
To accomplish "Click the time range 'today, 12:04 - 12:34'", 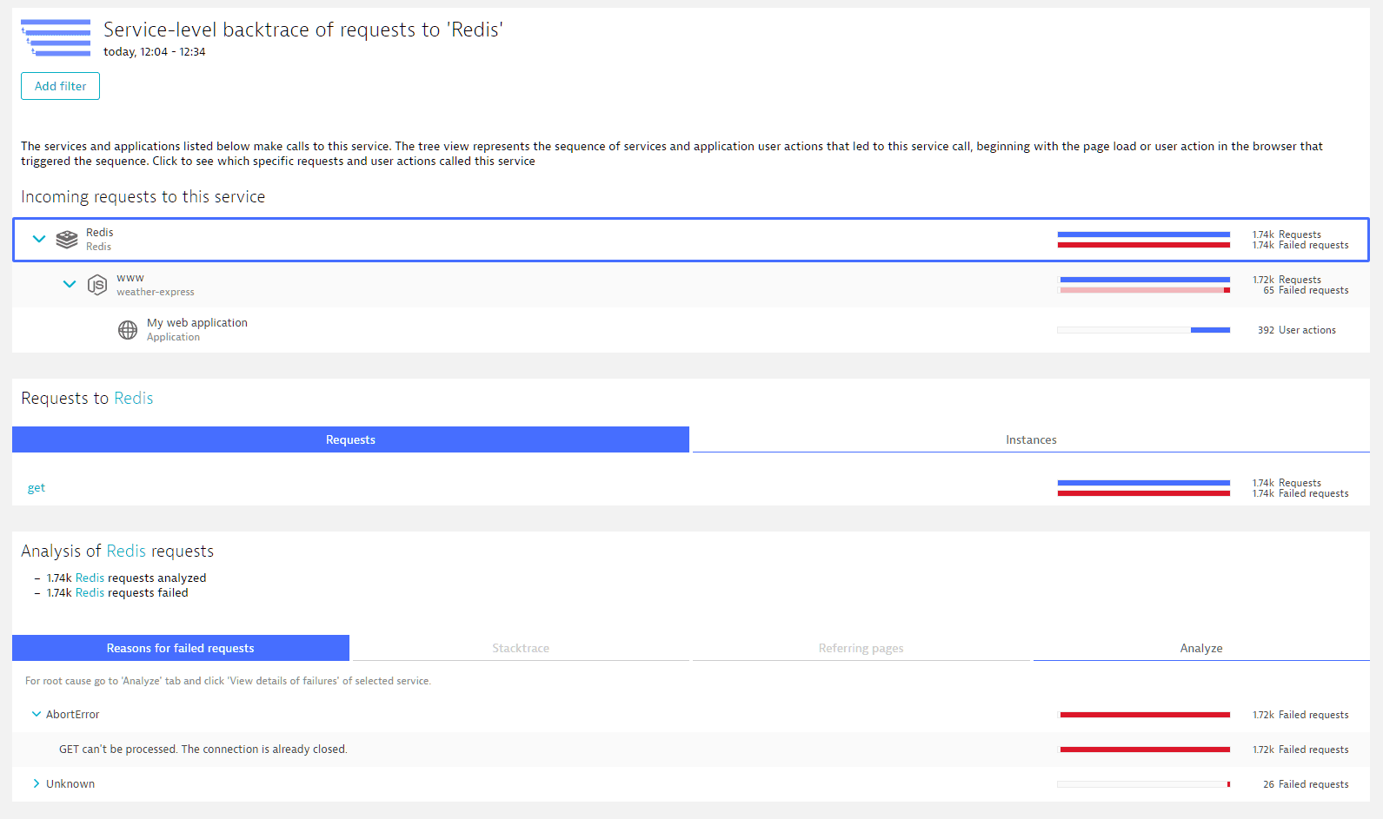I will 155,52.
